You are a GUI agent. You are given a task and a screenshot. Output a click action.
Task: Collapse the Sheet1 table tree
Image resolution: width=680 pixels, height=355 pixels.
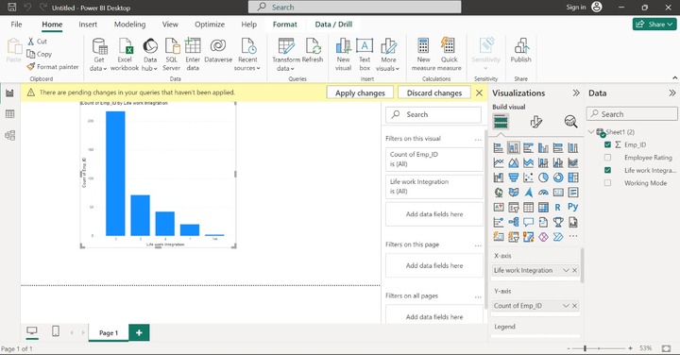tap(591, 132)
